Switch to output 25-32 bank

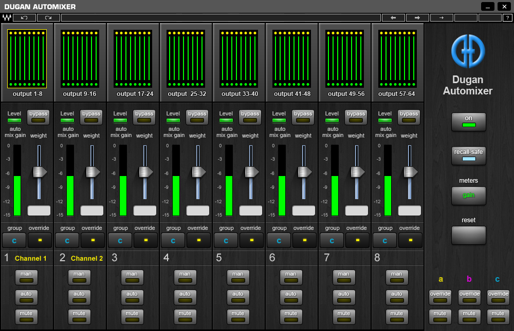coord(186,59)
